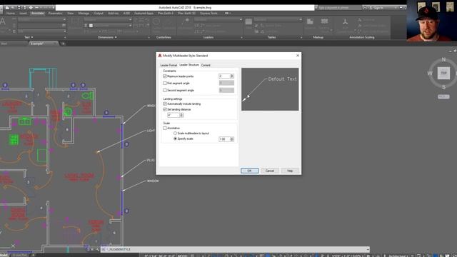Enable the Annotative checkbox
This screenshot has width=457, height=257.
[165, 128]
